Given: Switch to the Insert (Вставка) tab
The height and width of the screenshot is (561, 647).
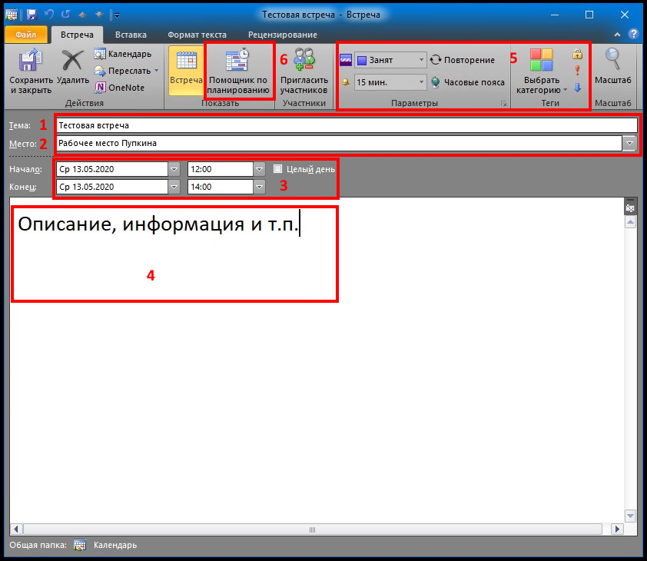Looking at the screenshot, I should coord(131,35).
